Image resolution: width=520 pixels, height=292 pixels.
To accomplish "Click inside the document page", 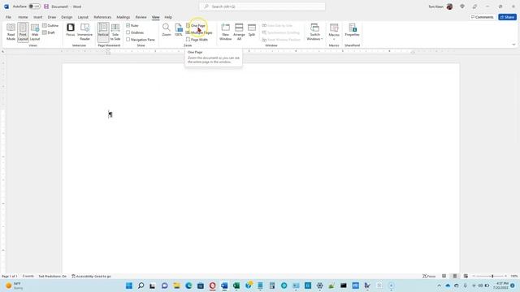I will (x=261, y=169).
